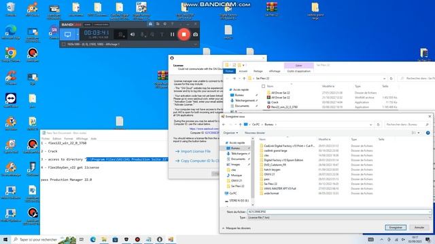The image size is (435, 244).
Task: Open Outils d'application tab in Explorer
Action: (299, 71)
